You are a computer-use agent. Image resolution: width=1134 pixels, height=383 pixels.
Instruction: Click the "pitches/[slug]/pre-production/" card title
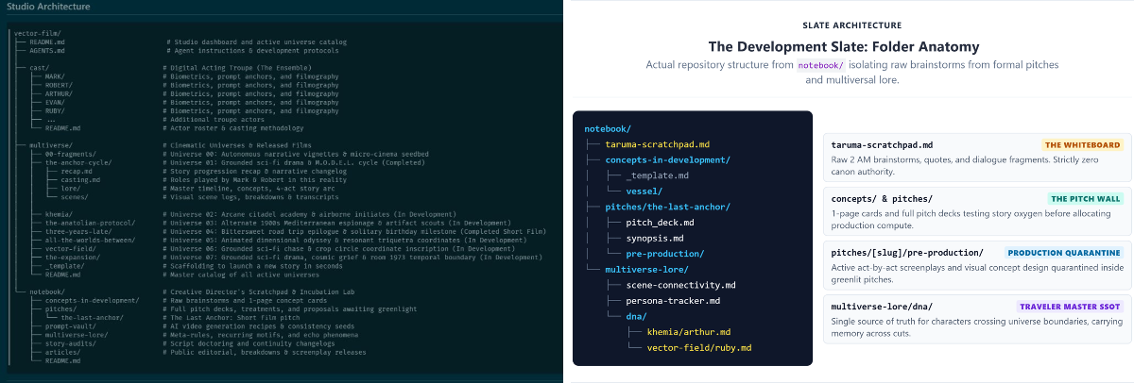click(907, 253)
